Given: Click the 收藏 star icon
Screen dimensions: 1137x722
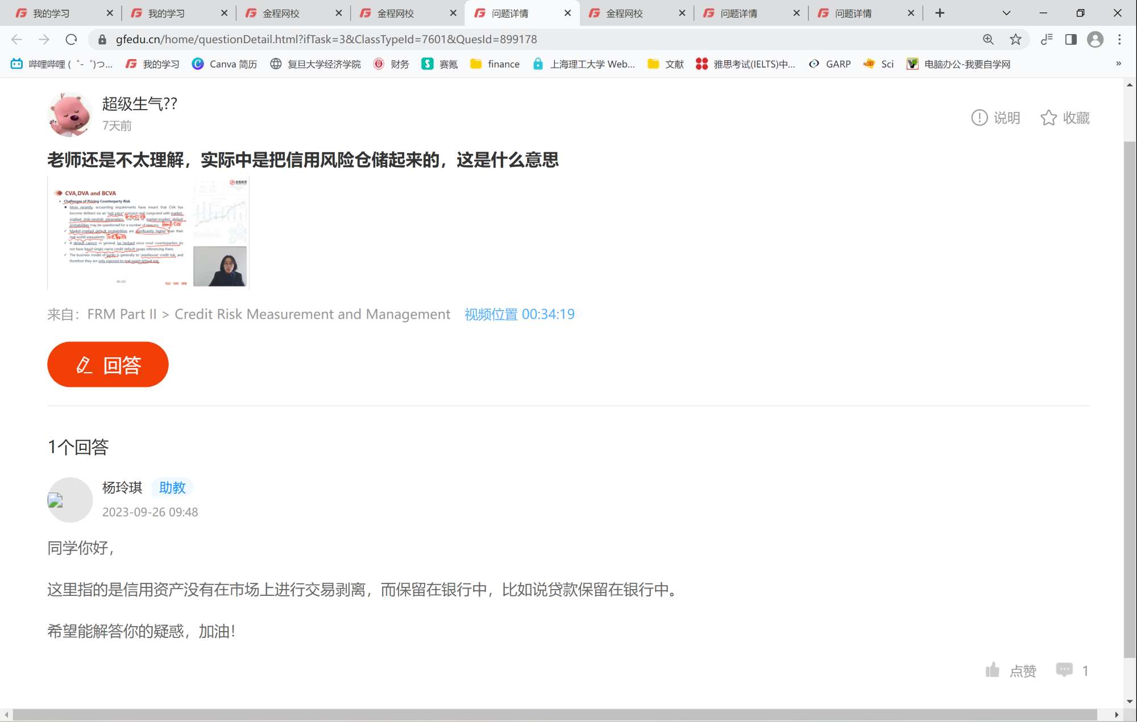Looking at the screenshot, I should (1048, 118).
